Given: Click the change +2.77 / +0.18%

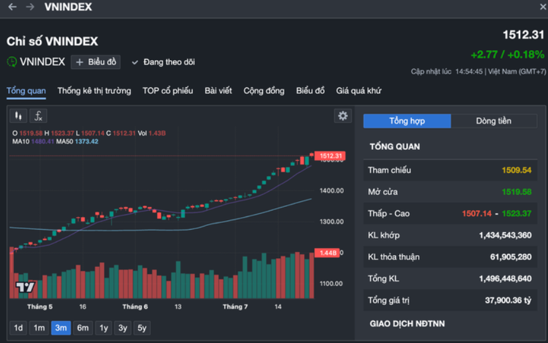Looking at the screenshot, I should tap(507, 54).
